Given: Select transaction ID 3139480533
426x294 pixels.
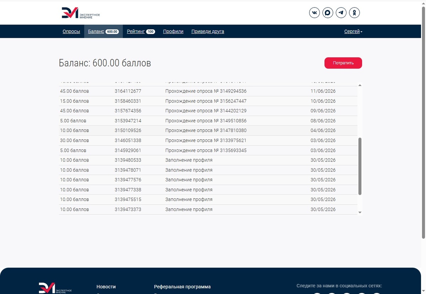Looking at the screenshot, I should [128, 160].
